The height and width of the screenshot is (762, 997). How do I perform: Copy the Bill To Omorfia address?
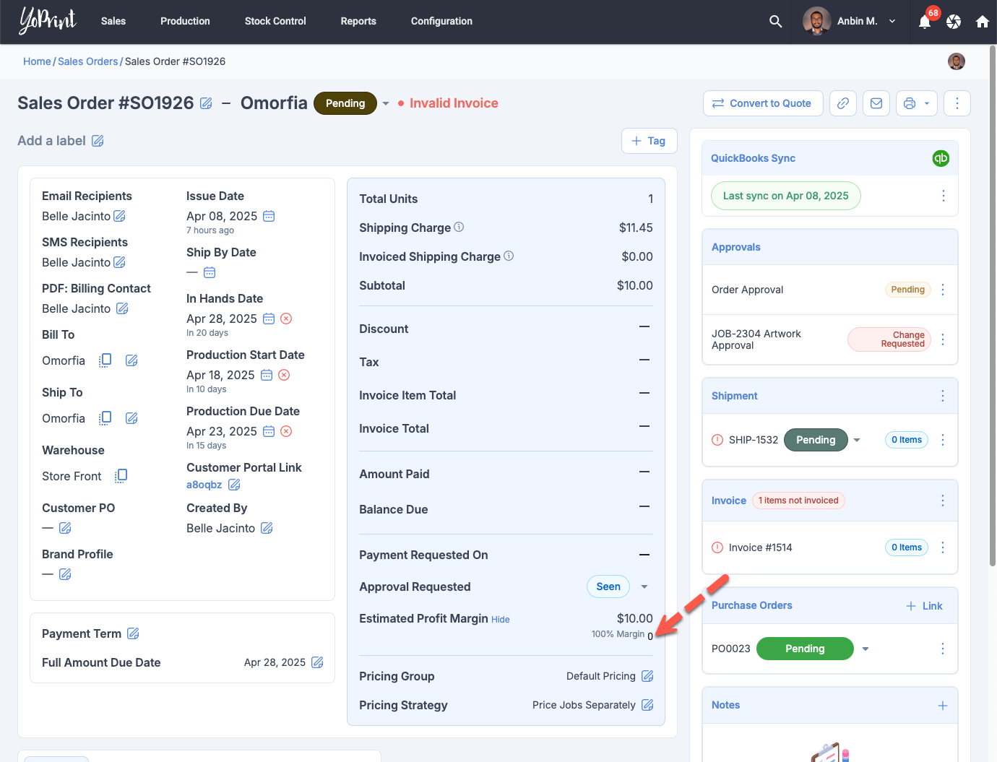point(105,360)
